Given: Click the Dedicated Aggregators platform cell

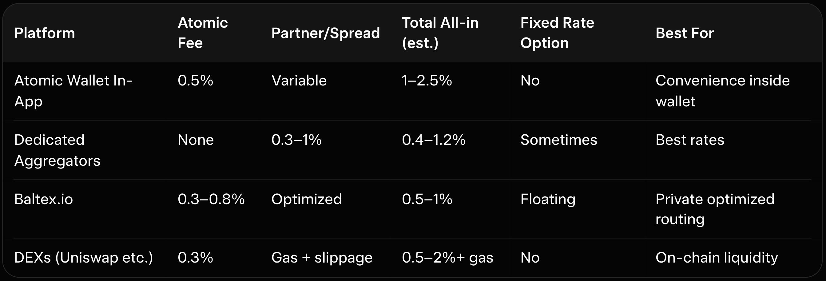Looking at the screenshot, I should click(x=57, y=150).
